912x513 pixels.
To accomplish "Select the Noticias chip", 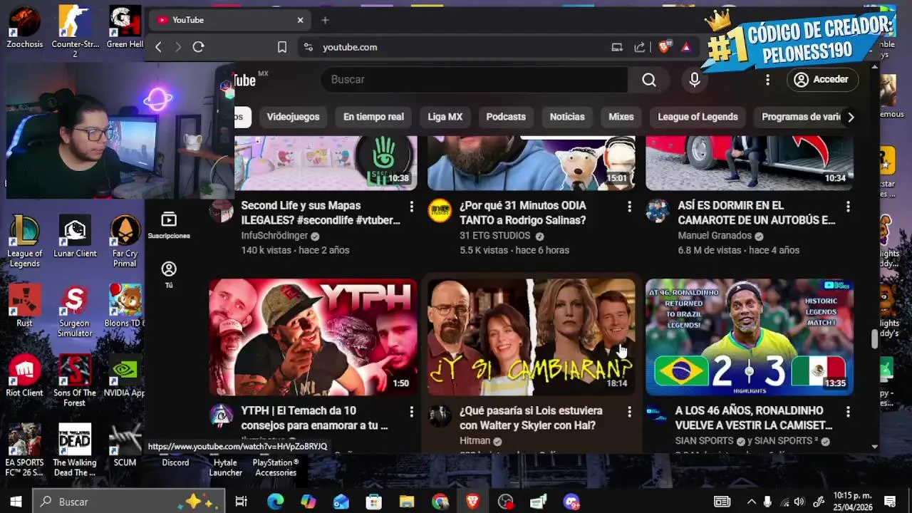I will pyautogui.click(x=567, y=117).
